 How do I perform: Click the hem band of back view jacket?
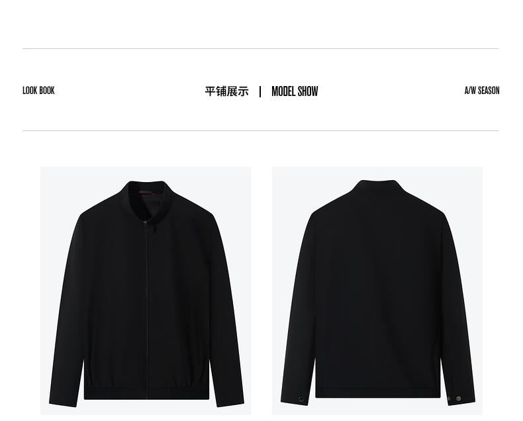pos(378,393)
